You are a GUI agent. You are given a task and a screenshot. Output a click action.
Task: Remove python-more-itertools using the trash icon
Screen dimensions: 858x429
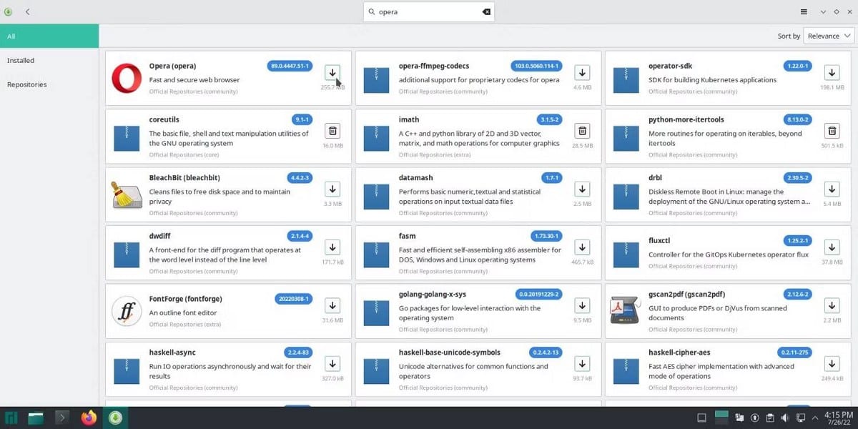coord(832,131)
